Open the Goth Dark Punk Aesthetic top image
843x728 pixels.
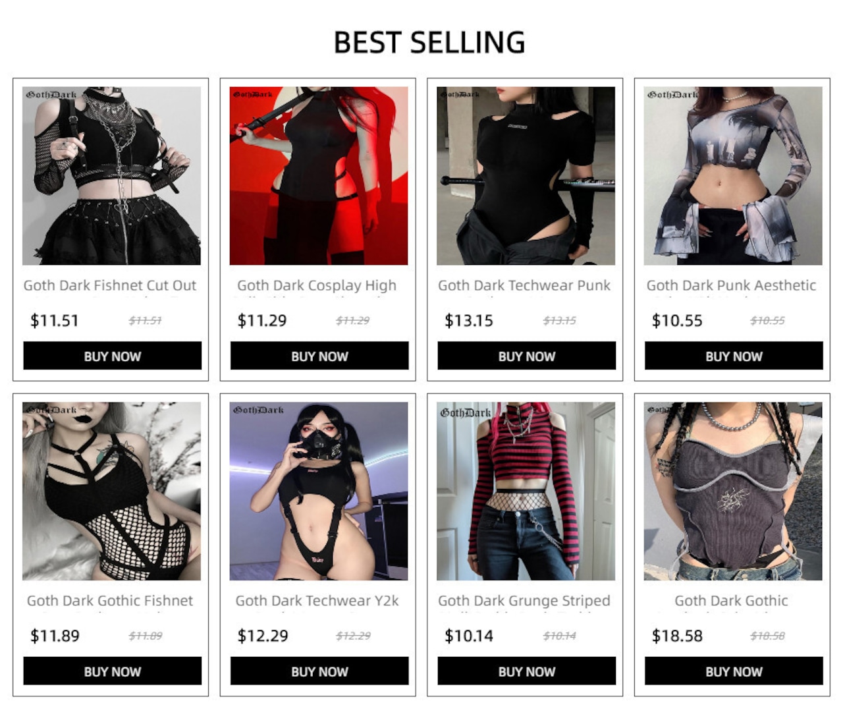[733, 176]
